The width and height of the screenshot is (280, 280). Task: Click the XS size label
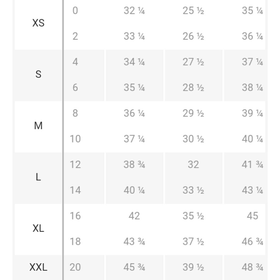pos(38,23)
